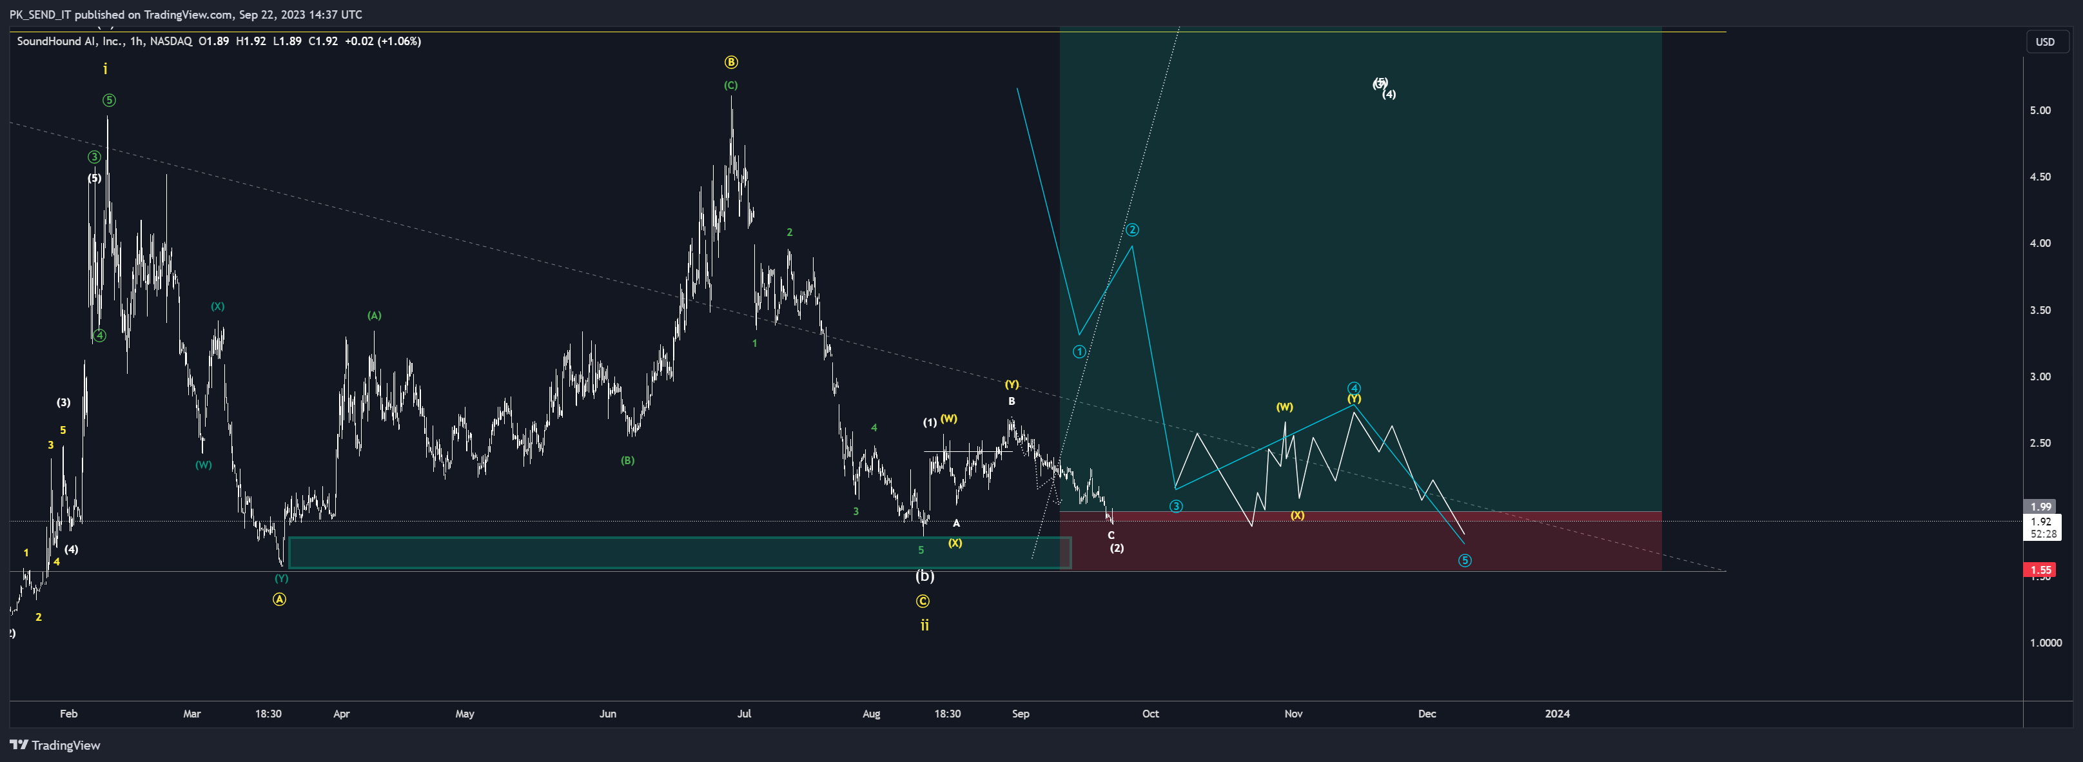Select the cyan circled 1 projection label
The image size is (2083, 762).
pyautogui.click(x=1079, y=352)
